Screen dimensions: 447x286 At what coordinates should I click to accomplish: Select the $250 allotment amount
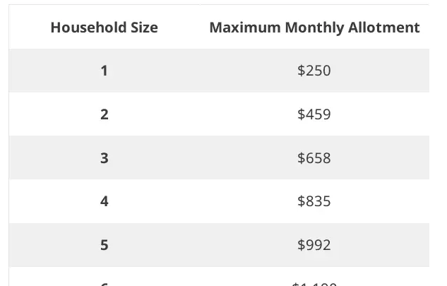pyautogui.click(x=314, y=71)
